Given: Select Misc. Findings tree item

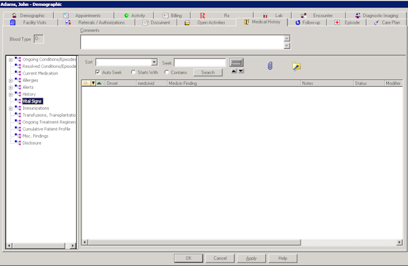Looking at the screenshot, I should pos(35,136).
